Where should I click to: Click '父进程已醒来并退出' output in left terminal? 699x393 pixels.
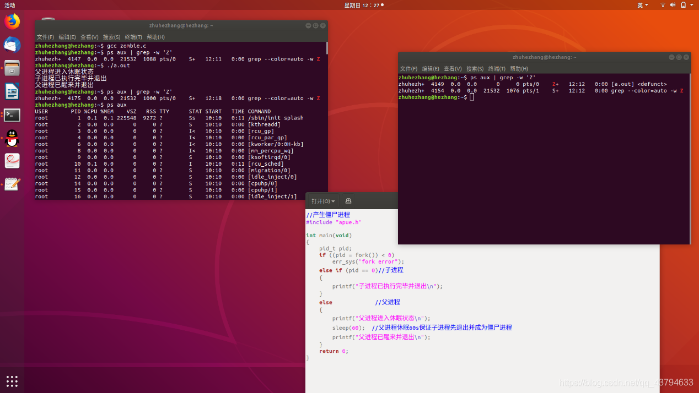pyautogui.click(x=64, y=85)
